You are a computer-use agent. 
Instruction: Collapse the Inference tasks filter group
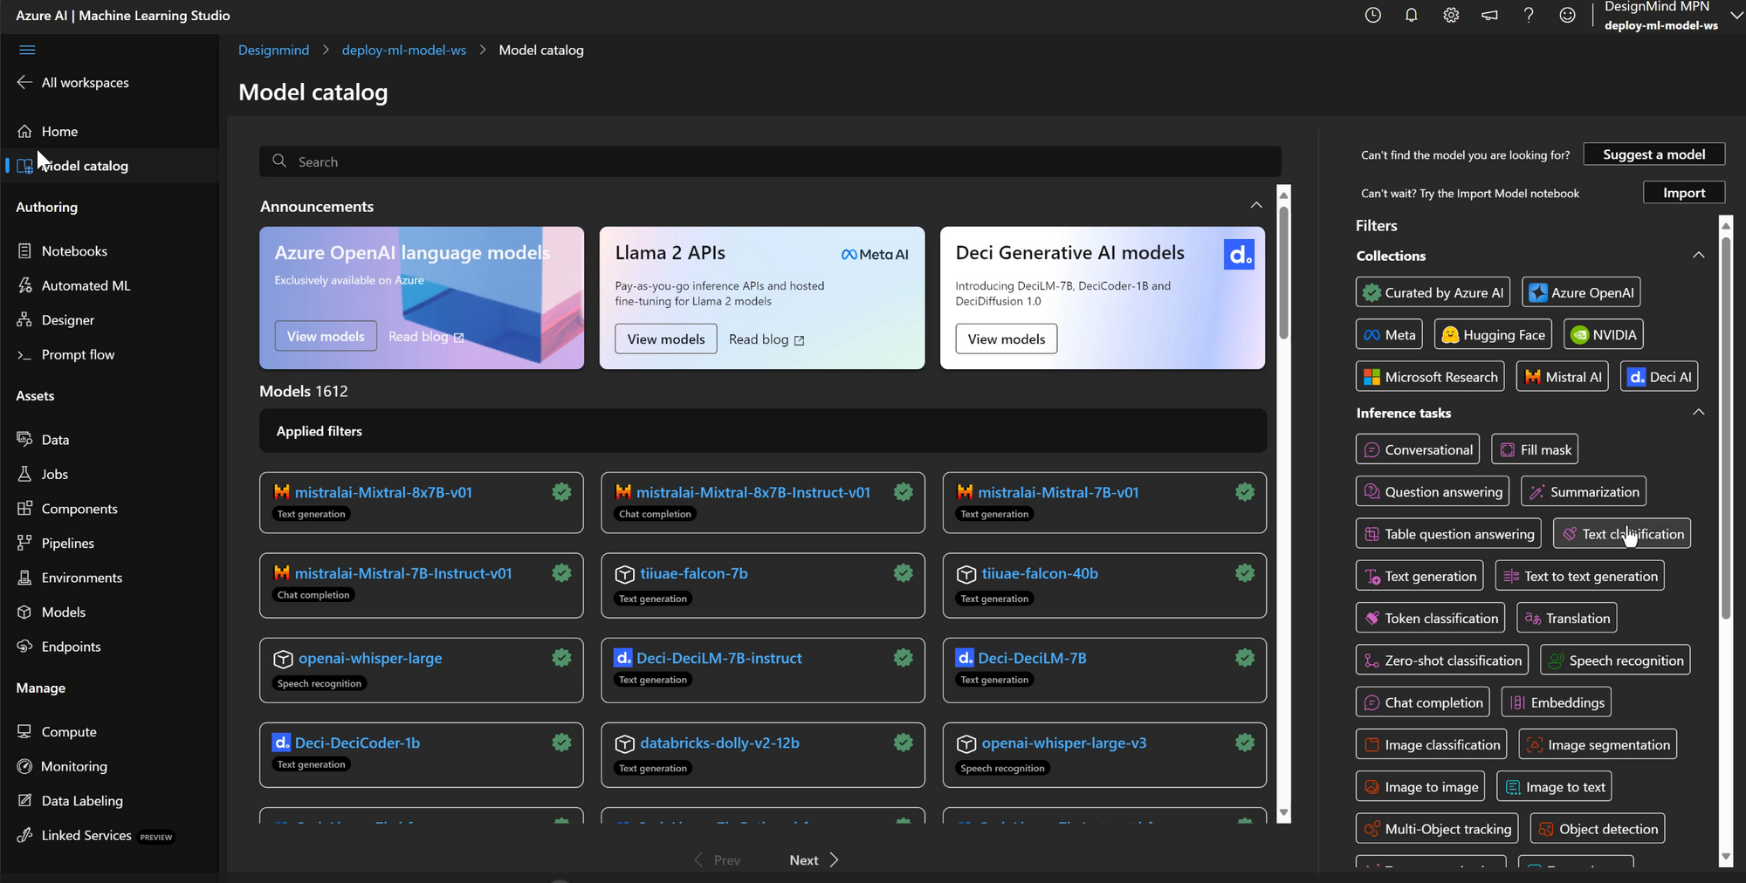pos(1697,413)
